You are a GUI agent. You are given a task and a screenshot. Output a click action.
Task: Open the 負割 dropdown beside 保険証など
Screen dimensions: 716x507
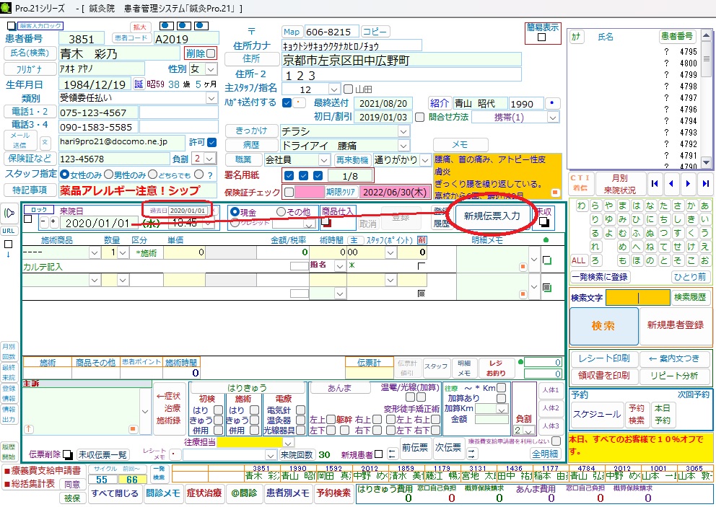(210, 159)
